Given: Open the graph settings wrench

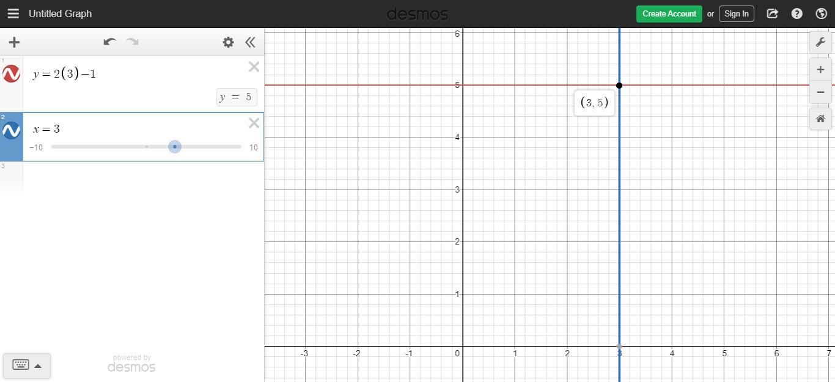Looking at the screenshot, I should (820, 42).
